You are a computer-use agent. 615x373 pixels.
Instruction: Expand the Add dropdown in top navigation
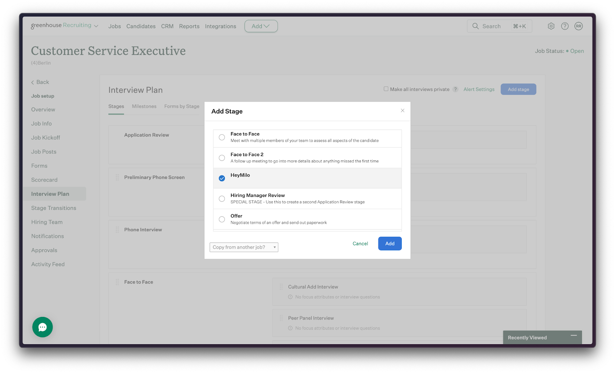point(261,26)
